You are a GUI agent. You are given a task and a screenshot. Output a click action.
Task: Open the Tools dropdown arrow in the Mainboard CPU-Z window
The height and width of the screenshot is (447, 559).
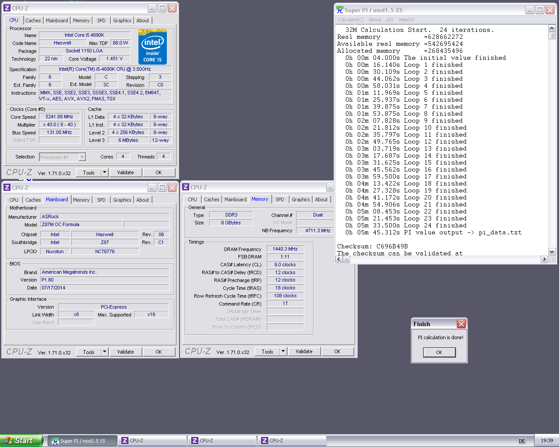[x=104, y=352]
